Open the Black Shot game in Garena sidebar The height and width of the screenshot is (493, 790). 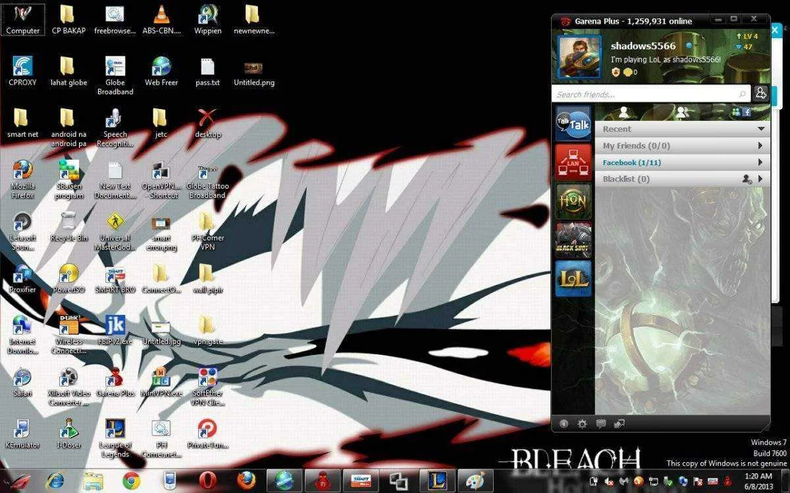pos(573,240)
